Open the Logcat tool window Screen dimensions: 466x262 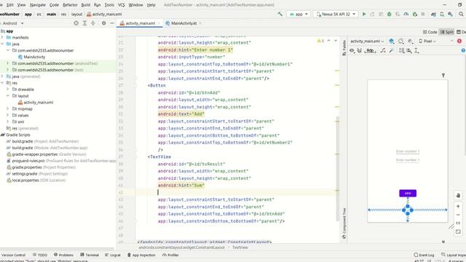click(113, 255)
